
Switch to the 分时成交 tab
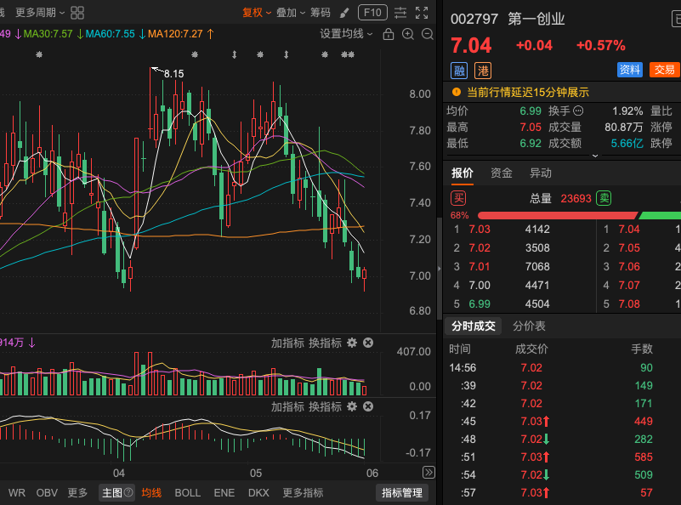point(473,326)
